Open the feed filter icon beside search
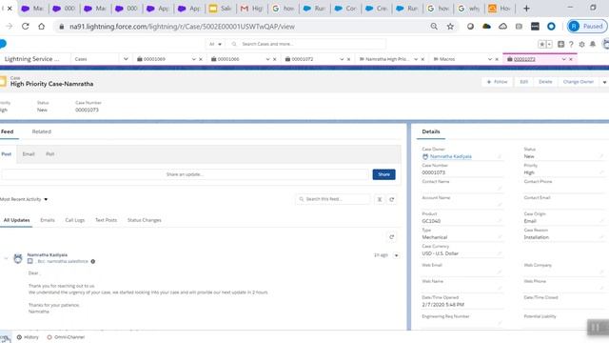Screen dimensions: 609x343 point(380,199)
